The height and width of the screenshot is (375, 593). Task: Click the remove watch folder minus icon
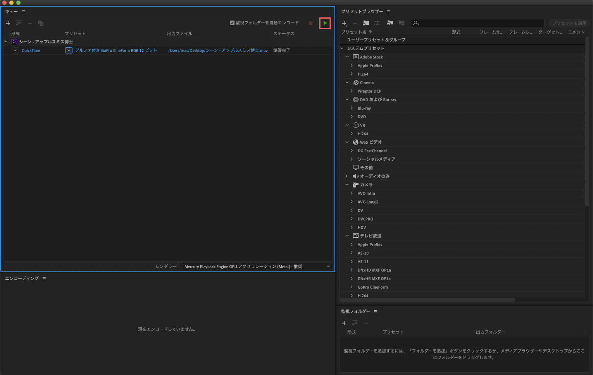(x=365, y=323)
